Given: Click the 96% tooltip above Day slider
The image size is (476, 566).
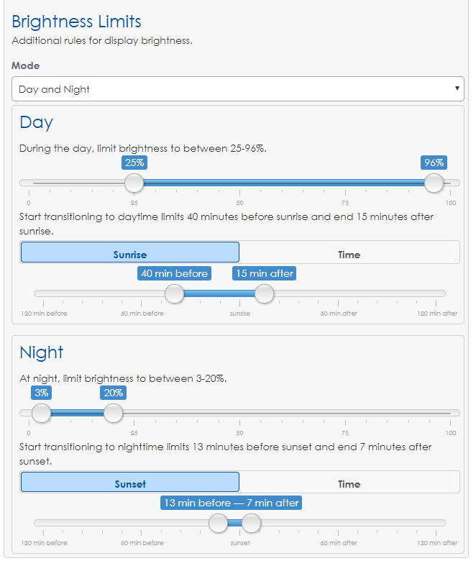Looking at the screenshot, I should (x=434, y=163).
